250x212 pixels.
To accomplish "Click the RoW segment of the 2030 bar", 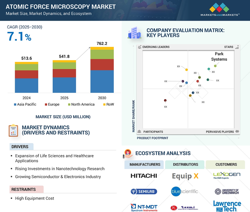I will tap(102, 48).
